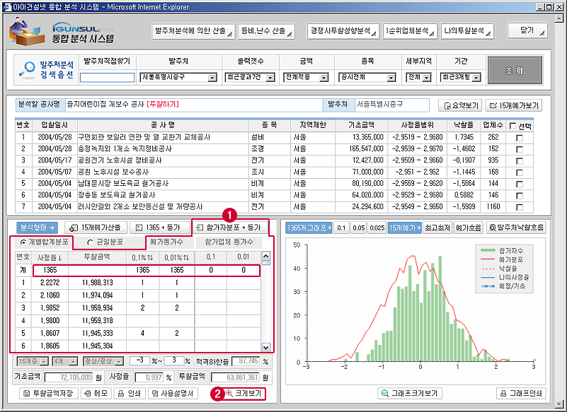Image resolution: width=567 pixels, height=412 pixels.
Task: Toggle the 선택 select-all checkbox in the header
Action: point(512,126)
